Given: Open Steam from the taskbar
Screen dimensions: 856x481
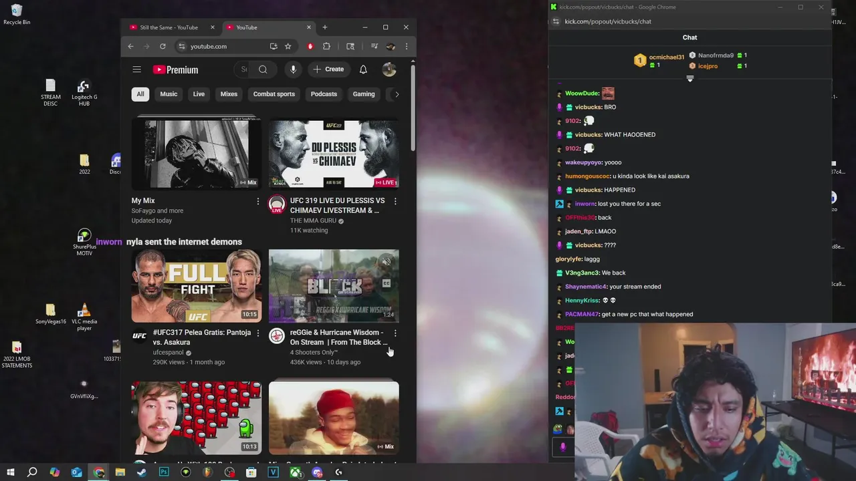Looking at the screenshot, I should click(x=142, y=472).
